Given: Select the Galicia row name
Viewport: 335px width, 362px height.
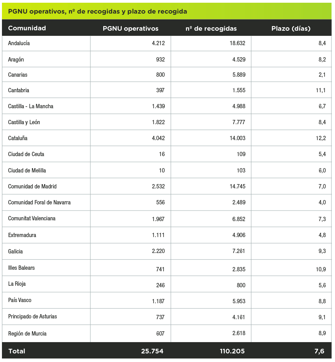Looking at the screenshot, I should [16, 251].
